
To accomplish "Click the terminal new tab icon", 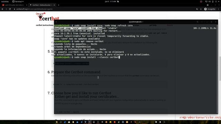I will click(56, 22).
